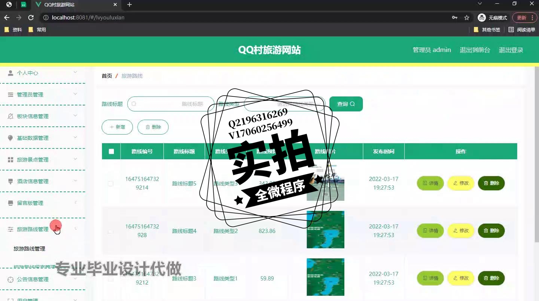Click the 个人中心 person icon
The width and height of the screenshot is (539, 301).
(x=10, y=73)
